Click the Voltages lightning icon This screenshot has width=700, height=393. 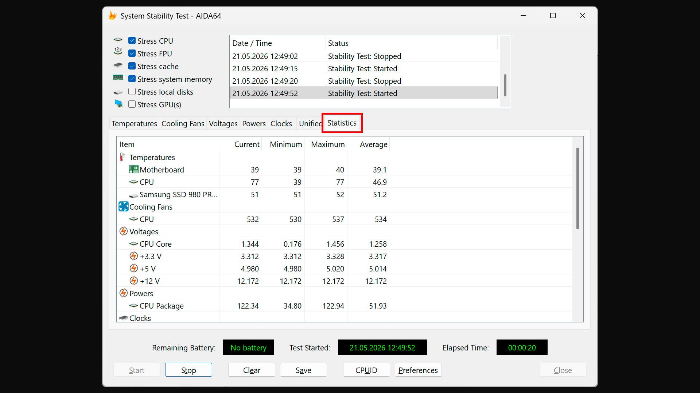pyautogui.click(x=124, y=231)
